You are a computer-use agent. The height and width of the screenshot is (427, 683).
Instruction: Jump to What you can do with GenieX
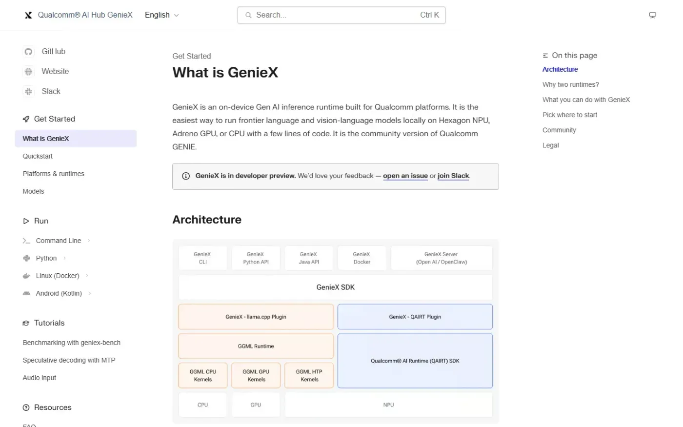[586, 100]
